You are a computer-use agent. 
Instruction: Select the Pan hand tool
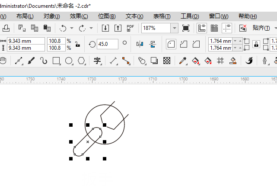3,61
